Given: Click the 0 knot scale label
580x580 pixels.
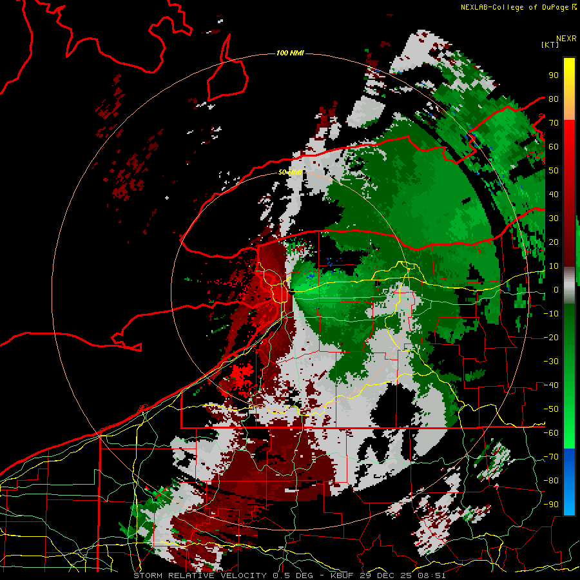Looking at the screenshot, I should pos(556,289).
